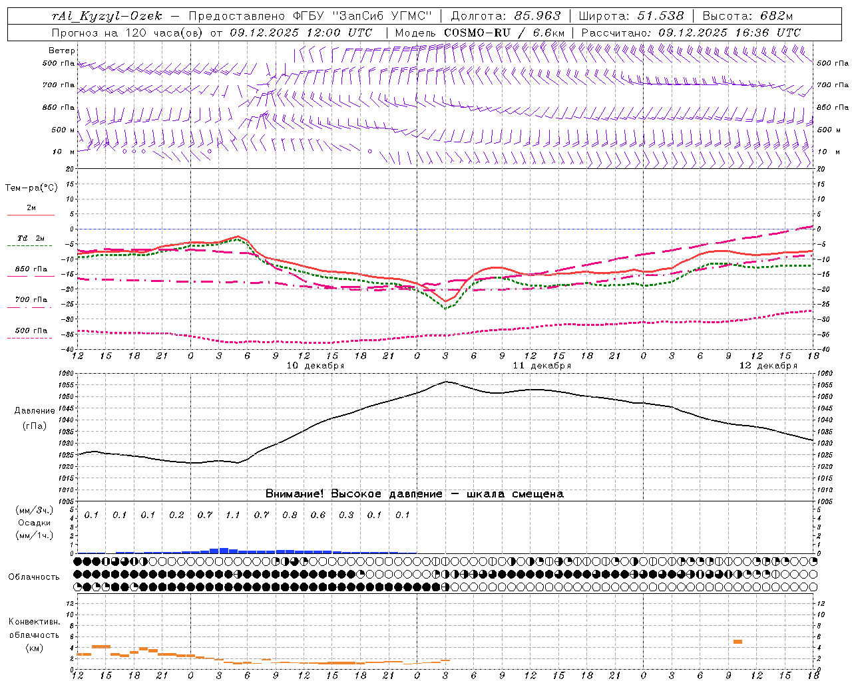Viewport: 852px width, 681px height.
Task: Select the 0.8 precipitation amount value
Action: (290, 515)
